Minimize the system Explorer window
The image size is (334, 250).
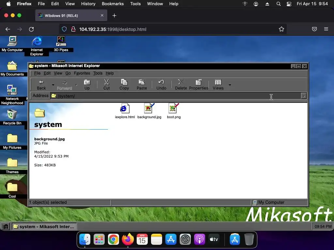[293, 66]
